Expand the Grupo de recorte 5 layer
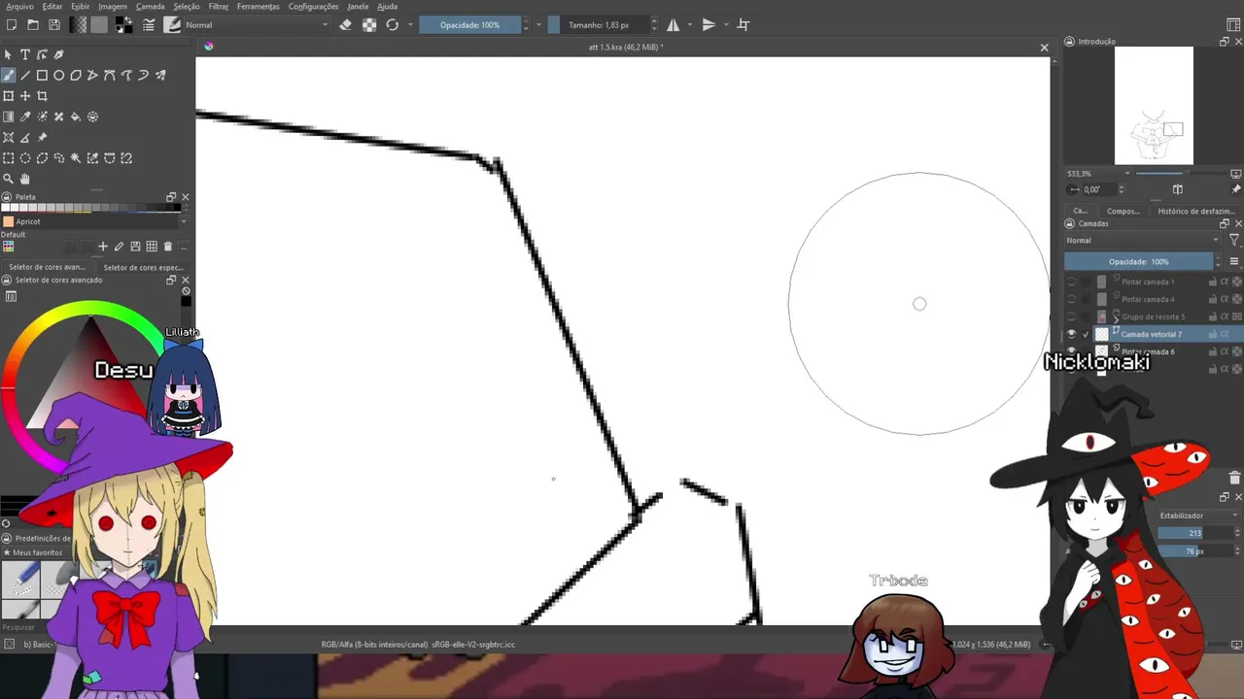This screenshot has width=1244, height=699. [1116, 317]
